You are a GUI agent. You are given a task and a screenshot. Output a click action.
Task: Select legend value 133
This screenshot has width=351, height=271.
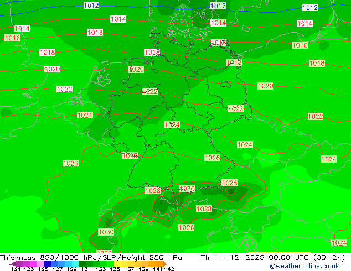(x=101, y=269)
